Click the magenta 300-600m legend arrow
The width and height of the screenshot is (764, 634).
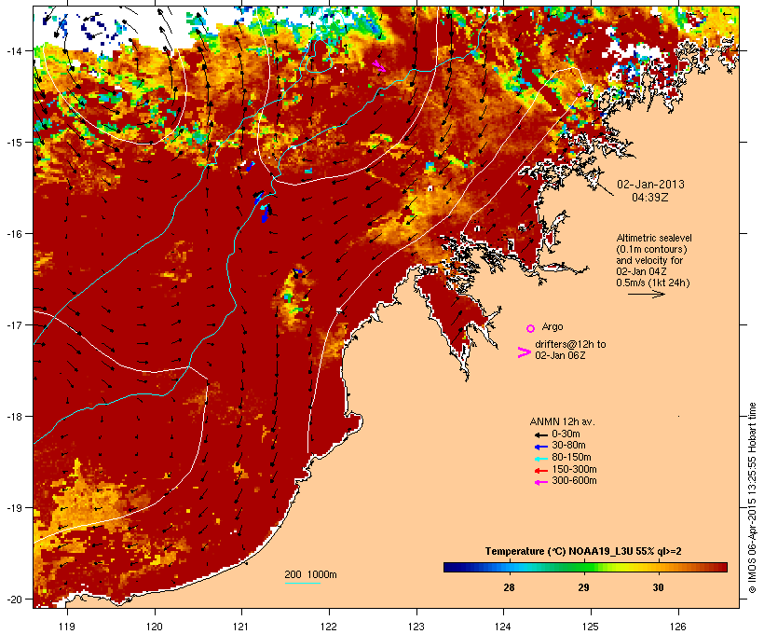[540, 482]
